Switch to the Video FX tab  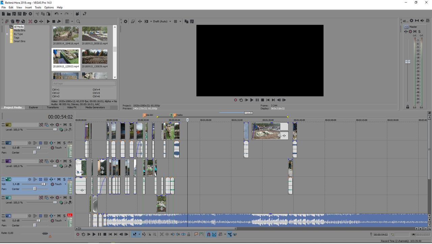tap(72, 108)
